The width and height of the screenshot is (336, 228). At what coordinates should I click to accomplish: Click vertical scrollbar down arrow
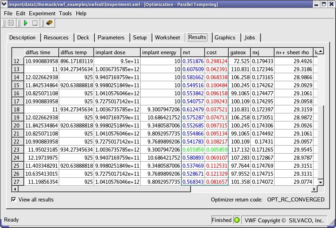(321, 182)
